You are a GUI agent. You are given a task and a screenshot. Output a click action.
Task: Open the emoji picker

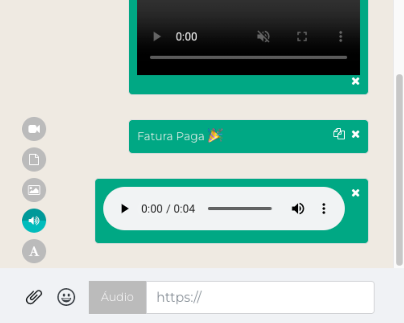pos(66,298)
